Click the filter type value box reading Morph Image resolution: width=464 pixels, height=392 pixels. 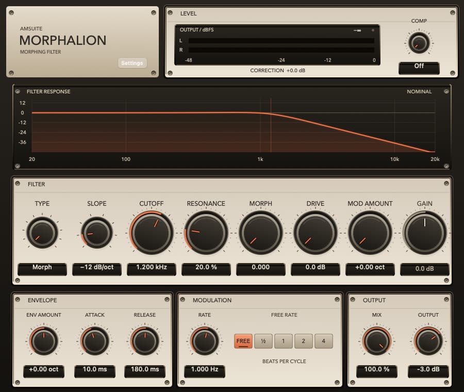pos(42,269)
